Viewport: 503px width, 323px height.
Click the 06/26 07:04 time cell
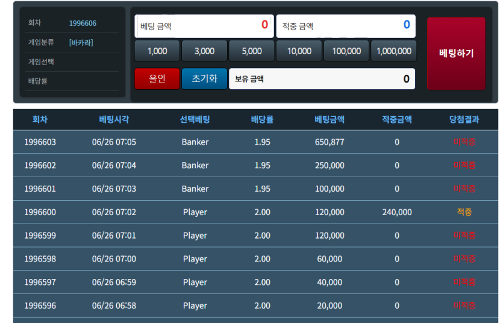(114, 165)
